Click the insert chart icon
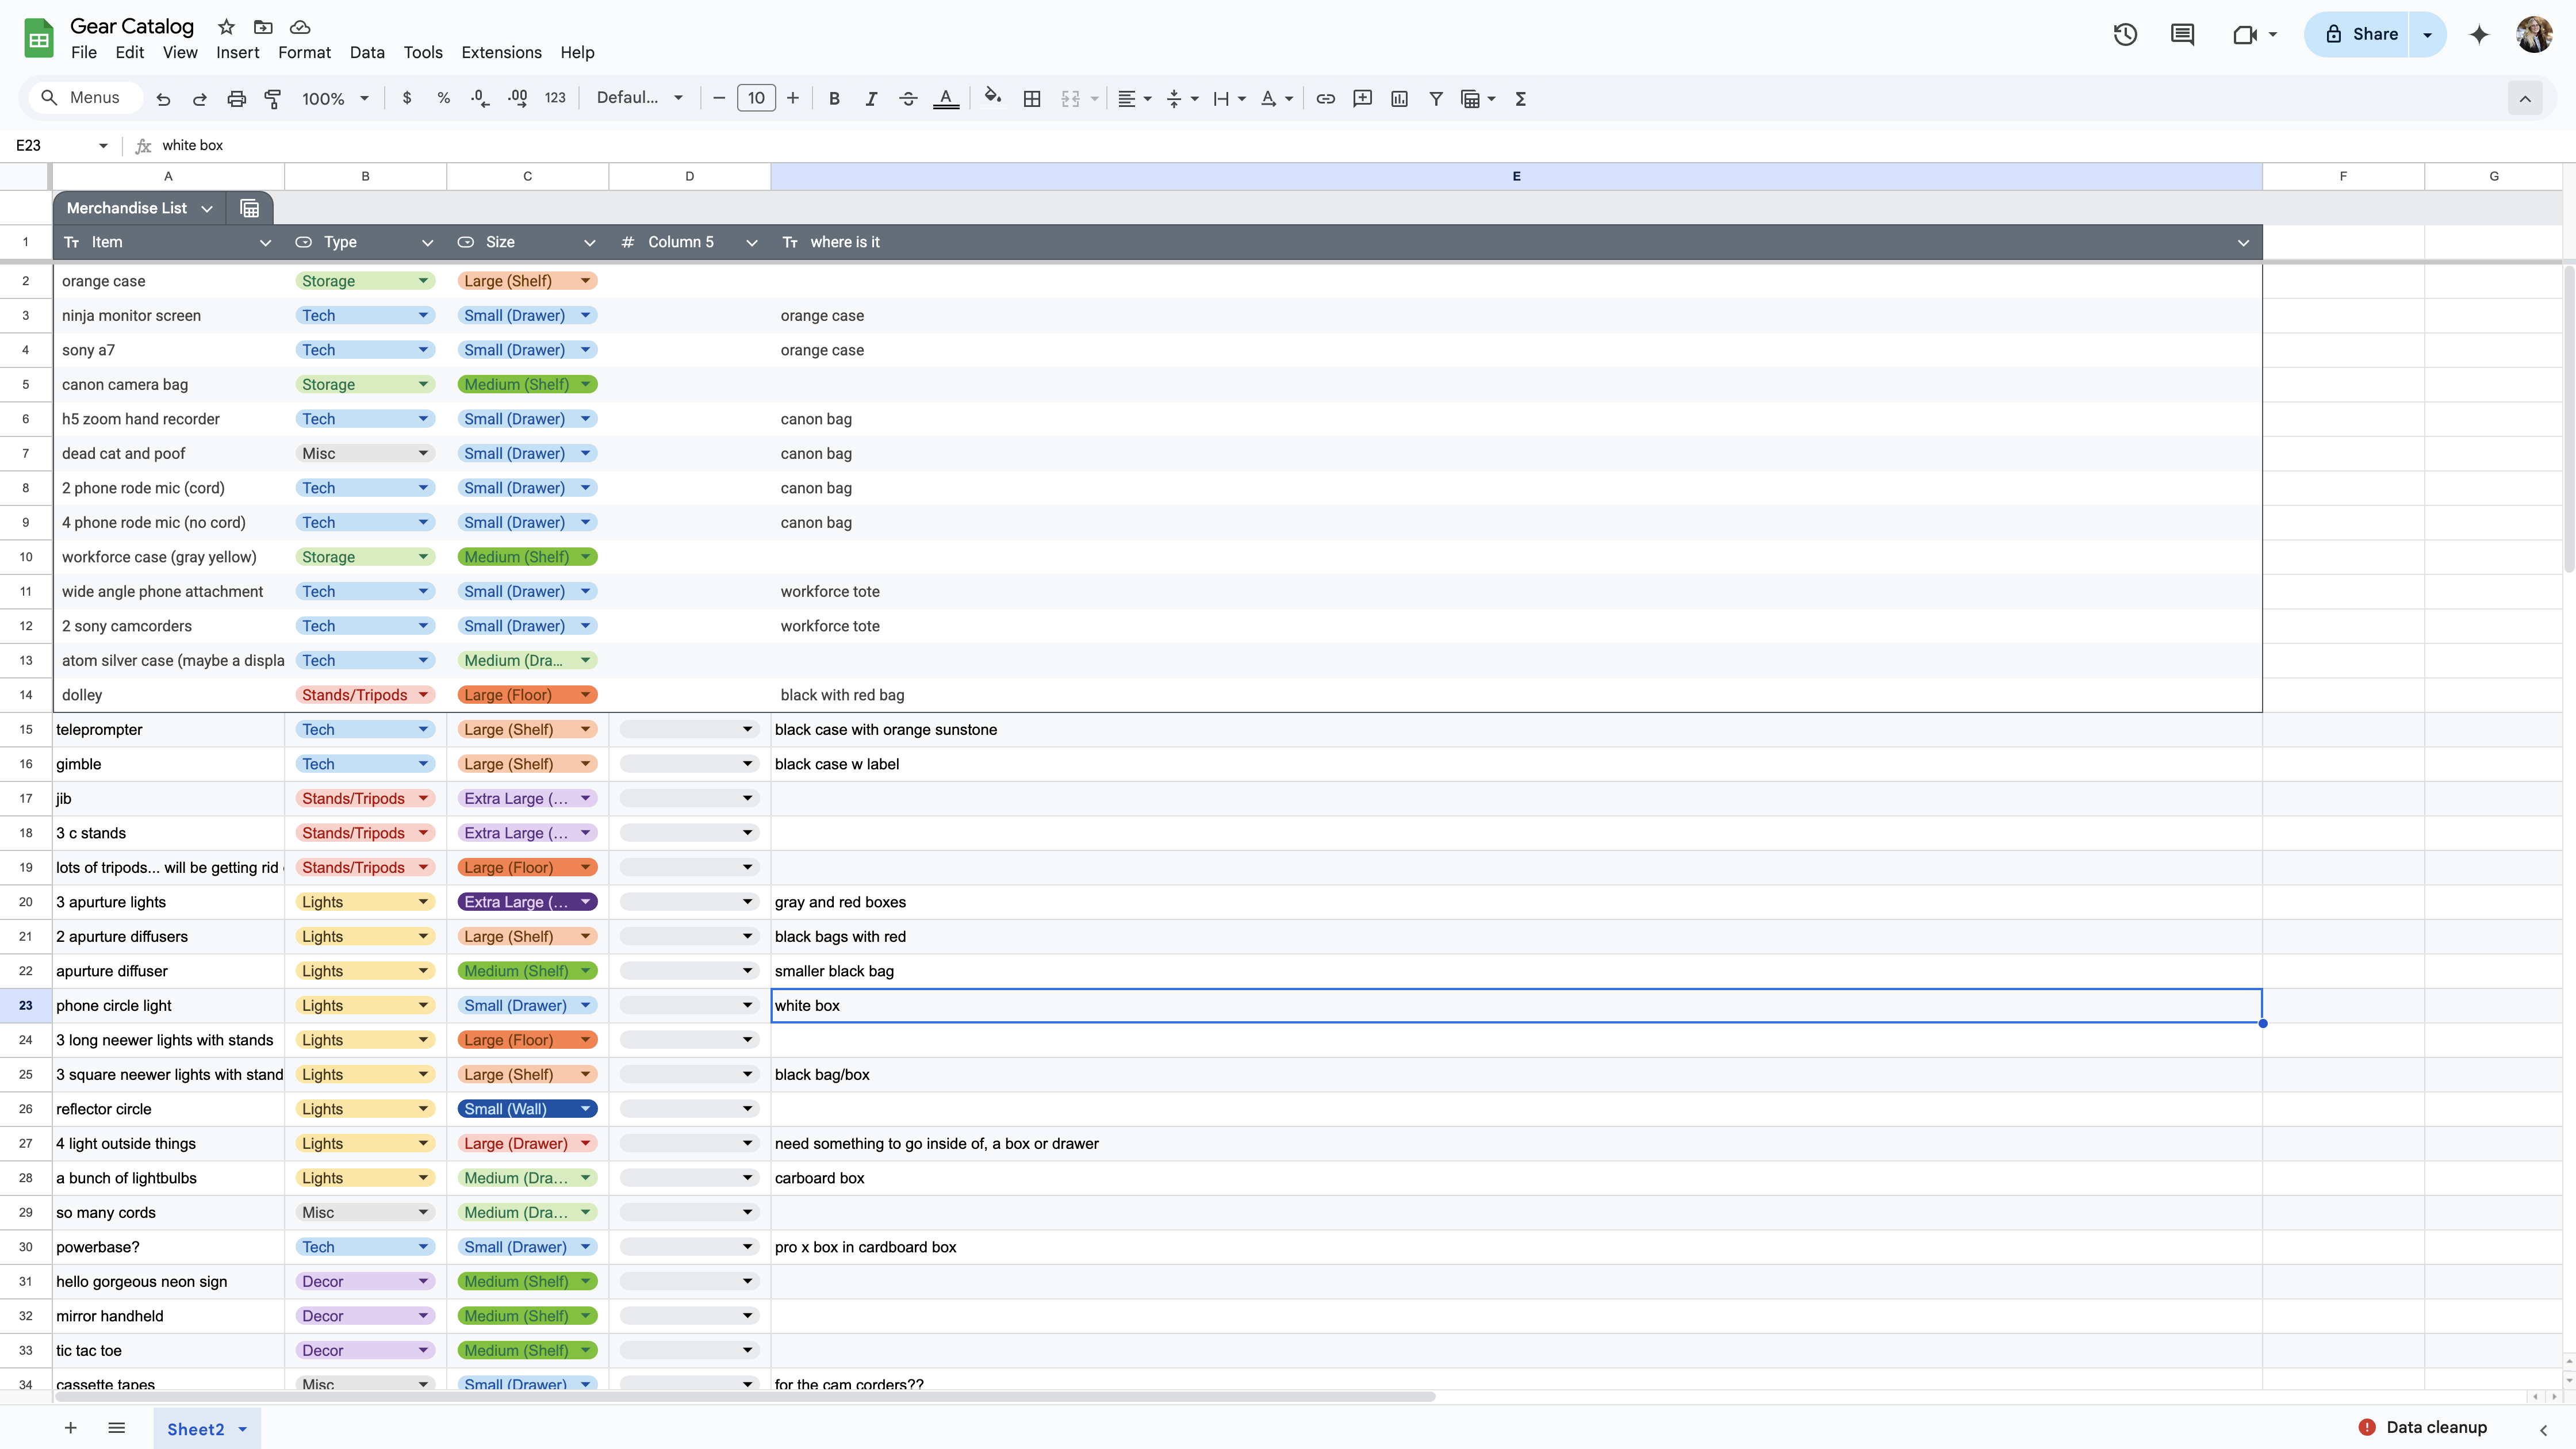Image resolution: width=2576 pixels, height=1449 pixels. (1399, 98)
